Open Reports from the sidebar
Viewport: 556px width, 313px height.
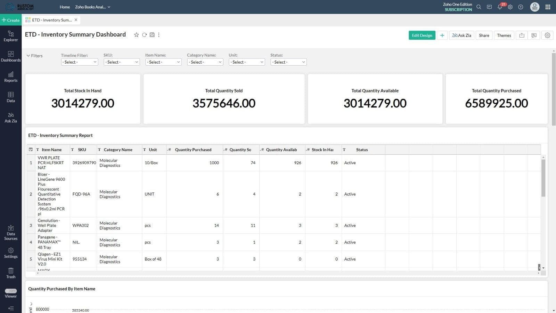pyautogui.click(x=11, y=77)
